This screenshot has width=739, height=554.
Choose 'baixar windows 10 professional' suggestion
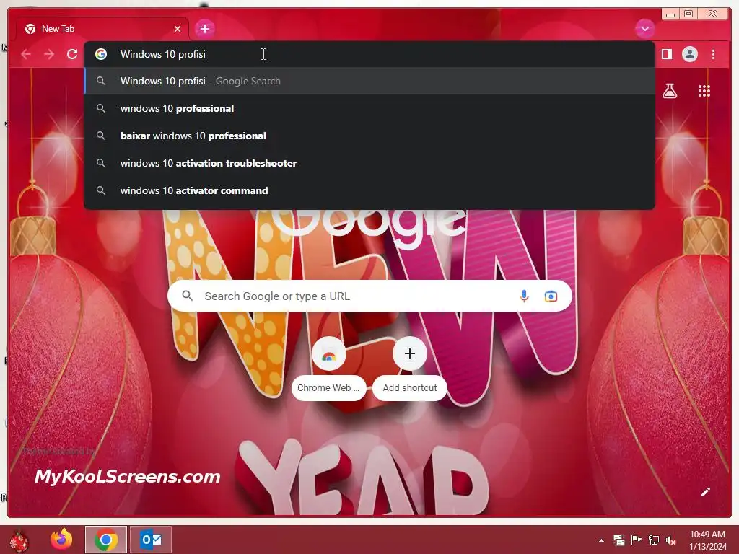[369, 136]
